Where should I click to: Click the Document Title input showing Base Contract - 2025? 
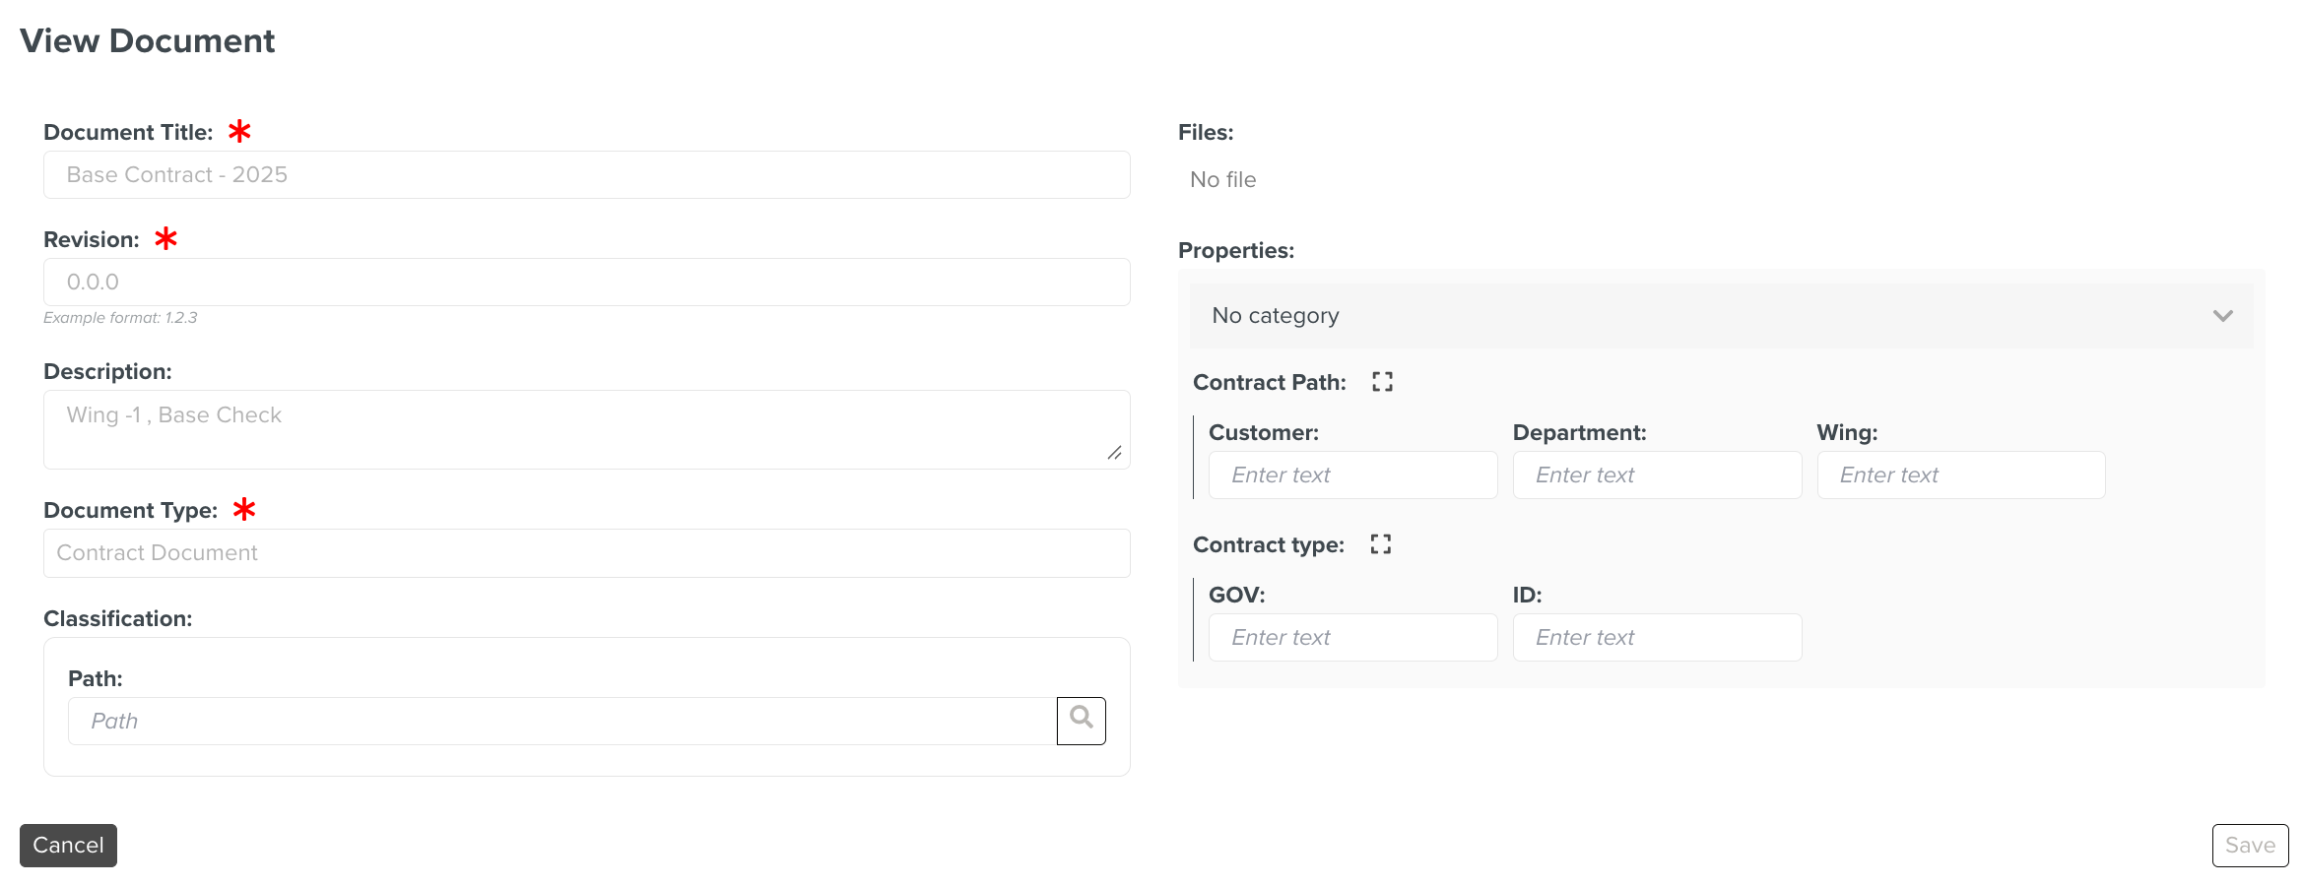pos(586,174)
